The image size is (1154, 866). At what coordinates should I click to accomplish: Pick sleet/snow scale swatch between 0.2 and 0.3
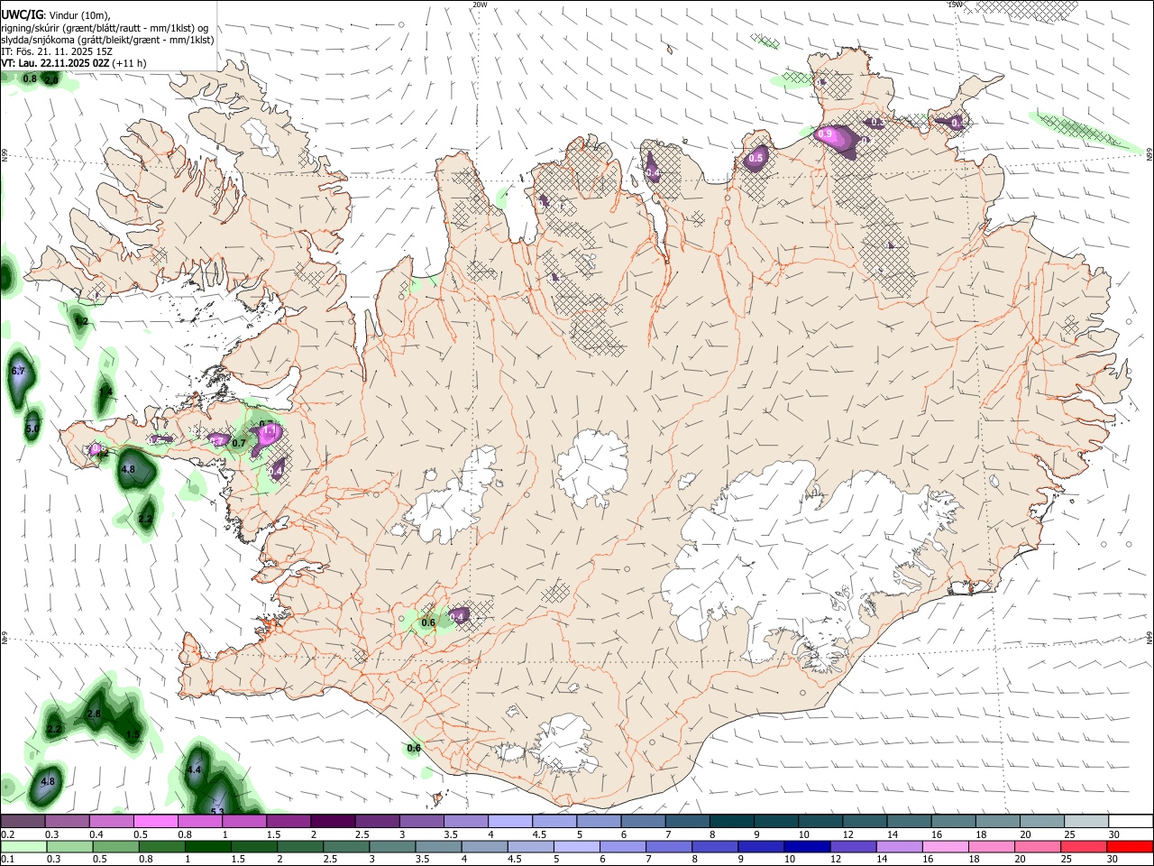pos(23,821)
